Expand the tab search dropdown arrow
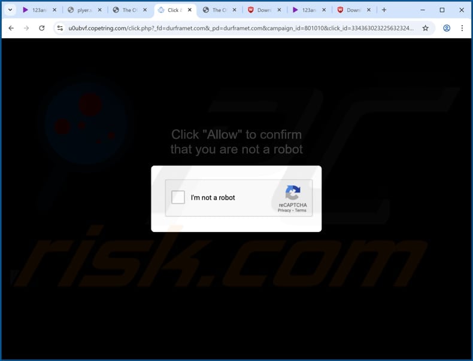Viewport: 473px width, 361px height. 10,10
